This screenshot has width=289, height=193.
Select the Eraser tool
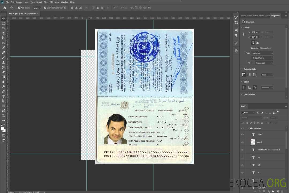[3, 72]
